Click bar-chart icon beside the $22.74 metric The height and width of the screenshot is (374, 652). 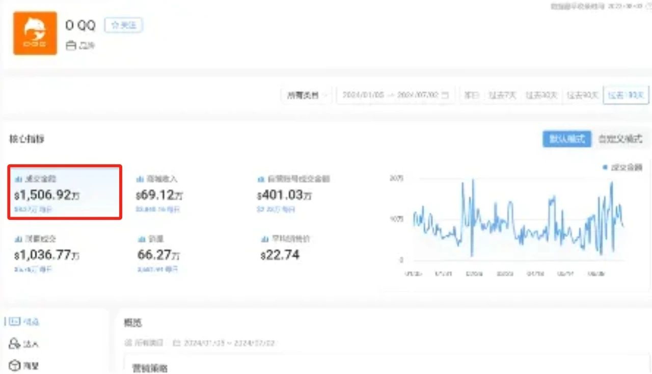[x=263, y=239]
